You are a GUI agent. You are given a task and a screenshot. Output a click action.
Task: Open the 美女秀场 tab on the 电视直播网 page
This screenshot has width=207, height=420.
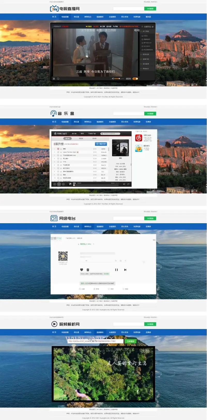pyautogui.click(x=125, y=17)
